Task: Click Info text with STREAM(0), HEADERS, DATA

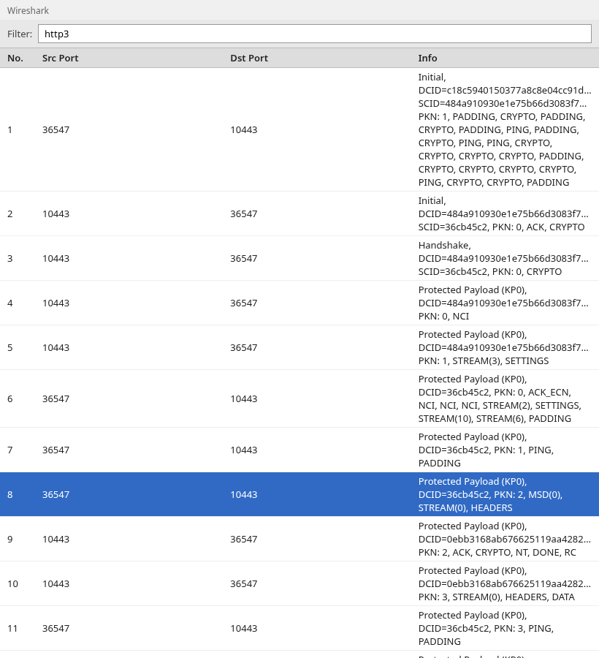Action: pyautogui.click(x=505, y=583)
